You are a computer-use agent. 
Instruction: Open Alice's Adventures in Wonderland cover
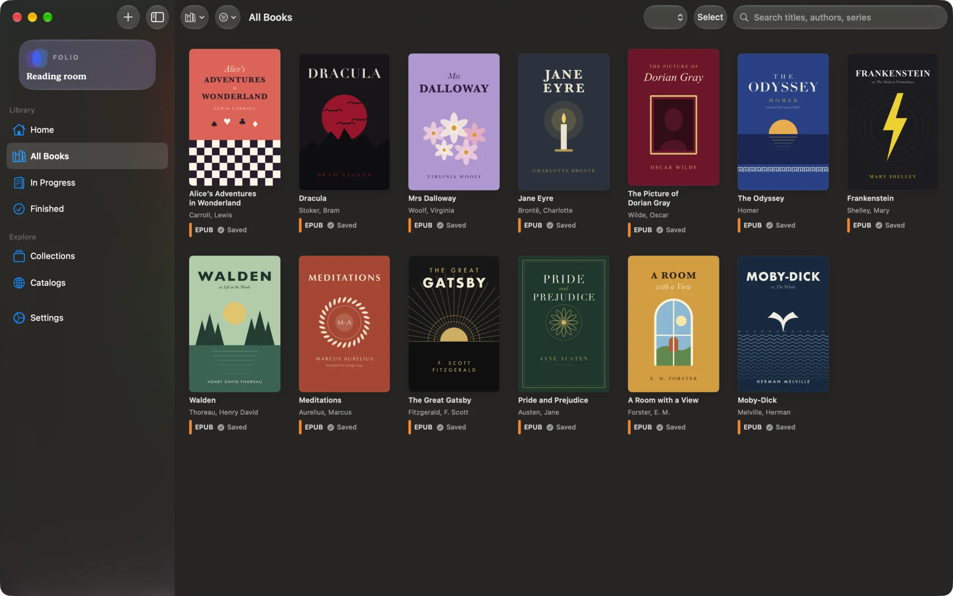click(235, 117)
